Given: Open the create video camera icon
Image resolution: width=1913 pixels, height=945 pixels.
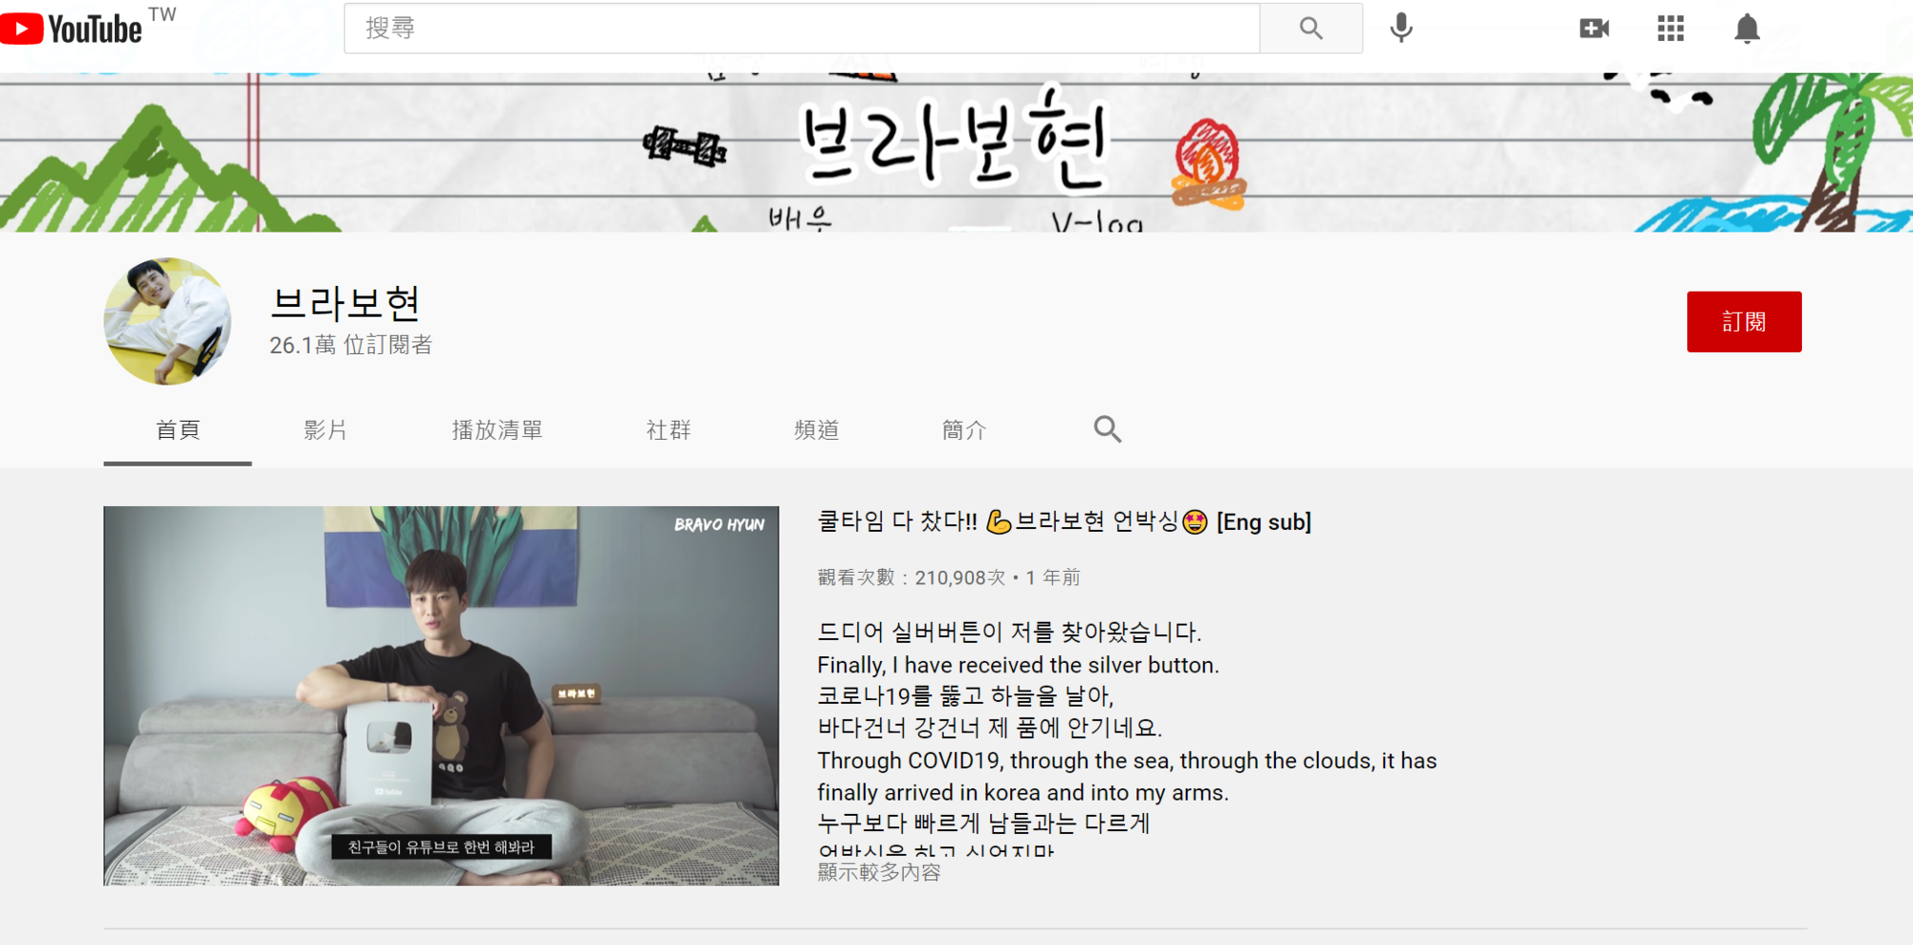Looking at the screenshot, I should click(1594, 29).
